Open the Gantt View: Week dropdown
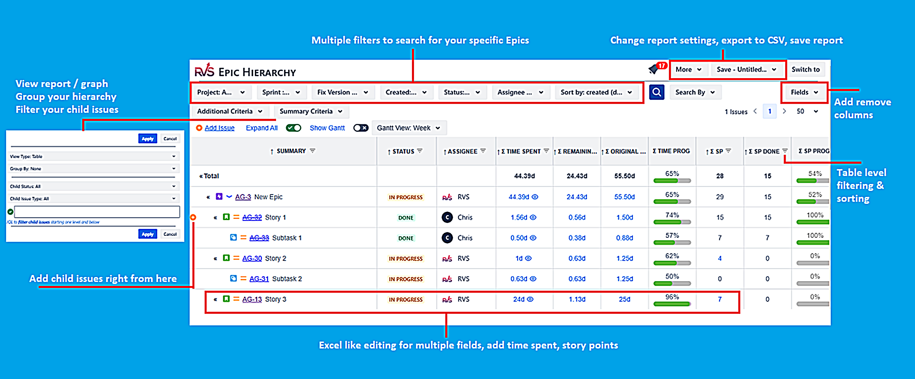915x379 pixels. click(408, 128)
